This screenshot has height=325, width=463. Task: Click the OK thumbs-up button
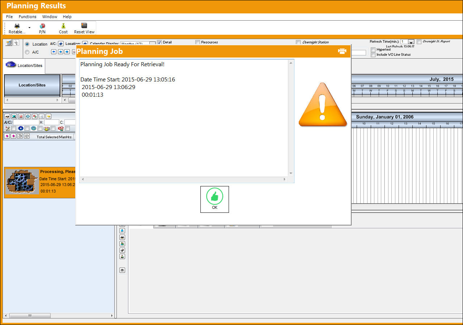pyautogui.click(x=214, y=199)
